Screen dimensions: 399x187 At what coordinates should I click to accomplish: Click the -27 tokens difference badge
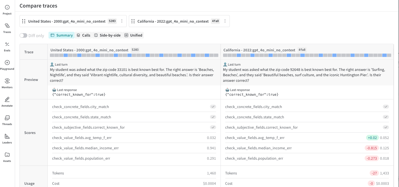click(x=374, y=173)
